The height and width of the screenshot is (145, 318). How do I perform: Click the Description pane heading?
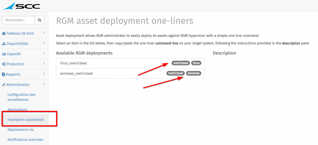tap(225, 53)
